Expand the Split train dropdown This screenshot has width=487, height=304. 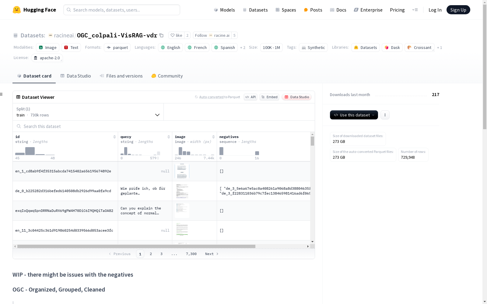tap(88, 112)
